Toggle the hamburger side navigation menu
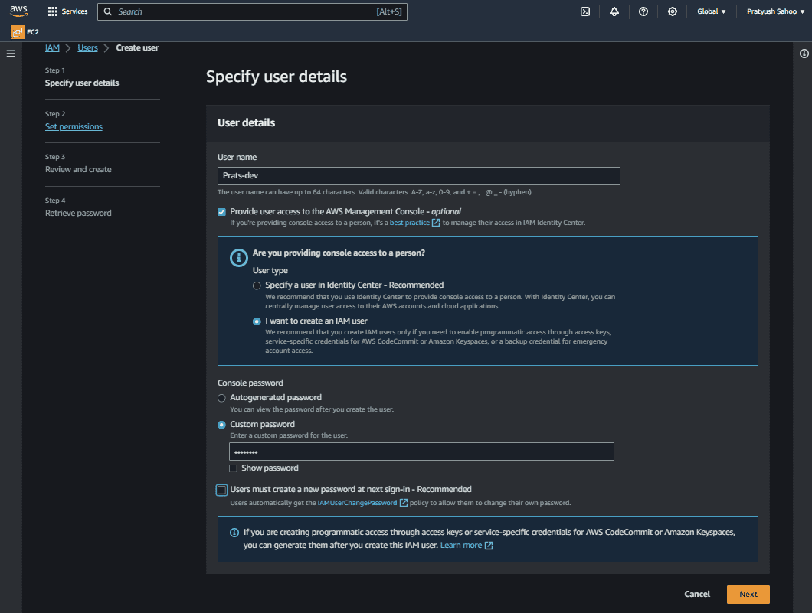 [11, 54]
